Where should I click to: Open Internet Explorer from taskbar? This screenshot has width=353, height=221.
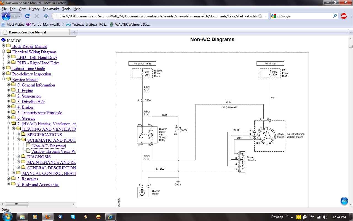(x=111, y=217)
